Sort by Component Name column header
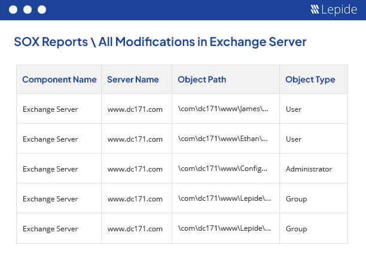The width and height of the screenshot is (366, 257). (x=59, y=79)
